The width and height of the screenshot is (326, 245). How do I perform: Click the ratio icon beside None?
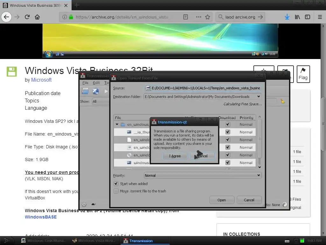tap(285, 204)
